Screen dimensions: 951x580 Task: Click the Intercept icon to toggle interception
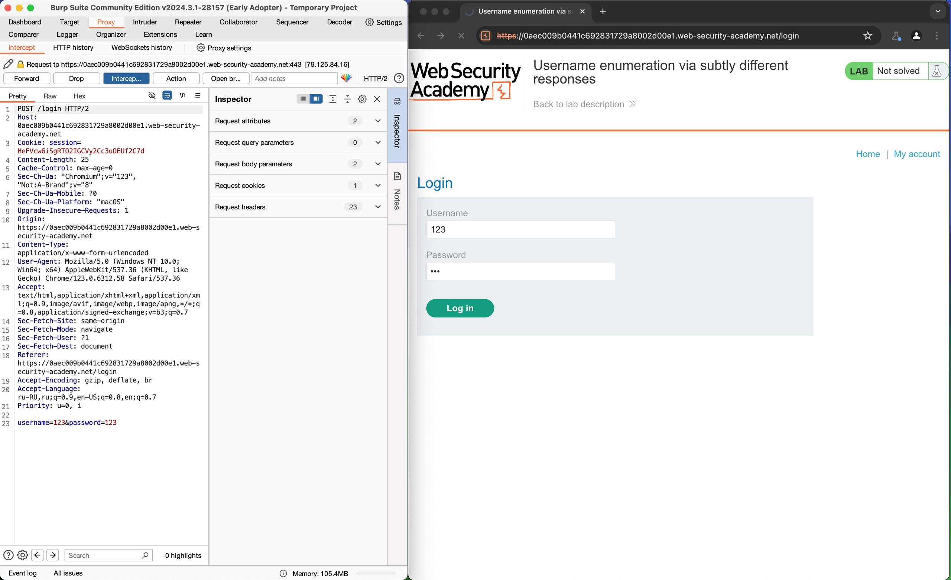point(125,78)
